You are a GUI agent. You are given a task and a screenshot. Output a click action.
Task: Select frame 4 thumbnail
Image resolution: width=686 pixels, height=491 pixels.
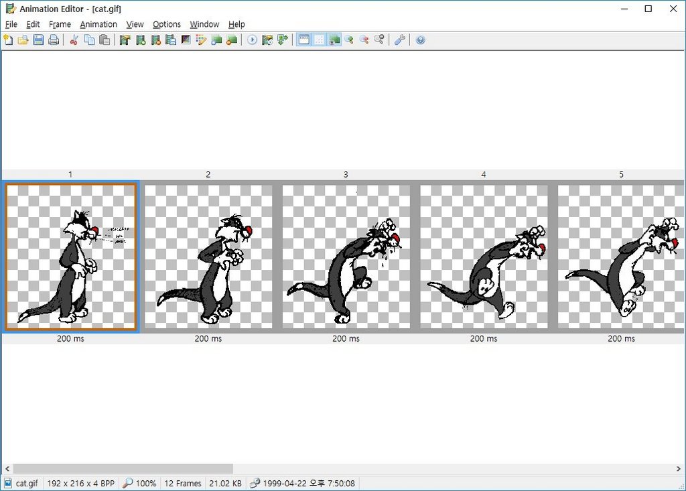[x=484, y=257]
